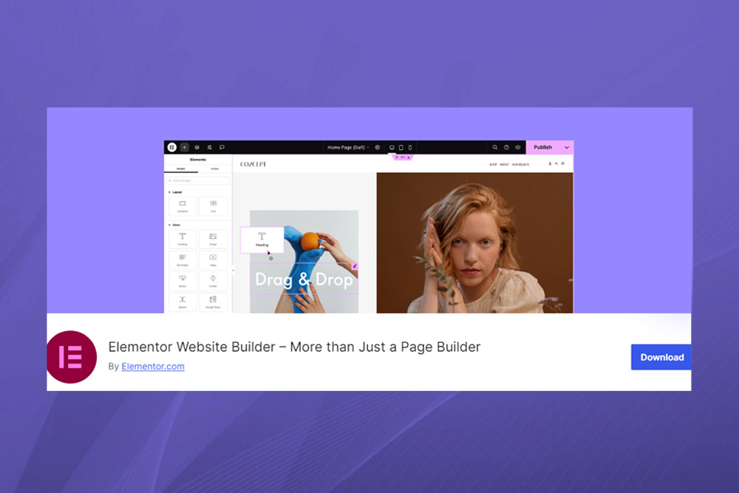Click the pink edit pencil on the heading
Viewport: 739px width, 493px height.
355,266
